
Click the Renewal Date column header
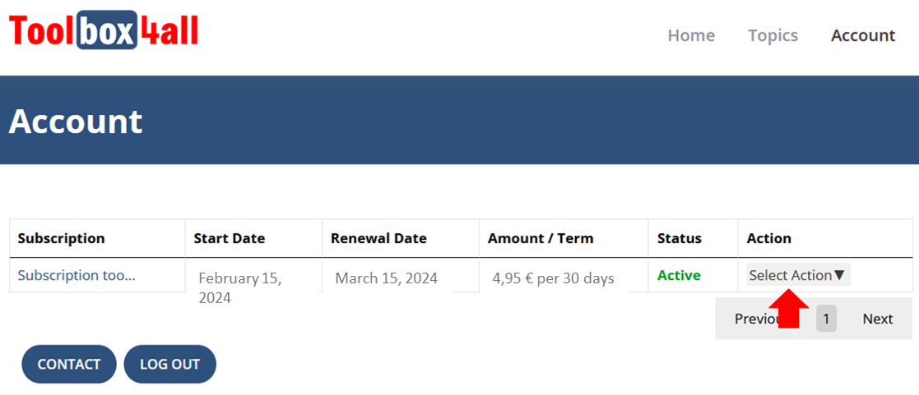click(x=378, y=238)
